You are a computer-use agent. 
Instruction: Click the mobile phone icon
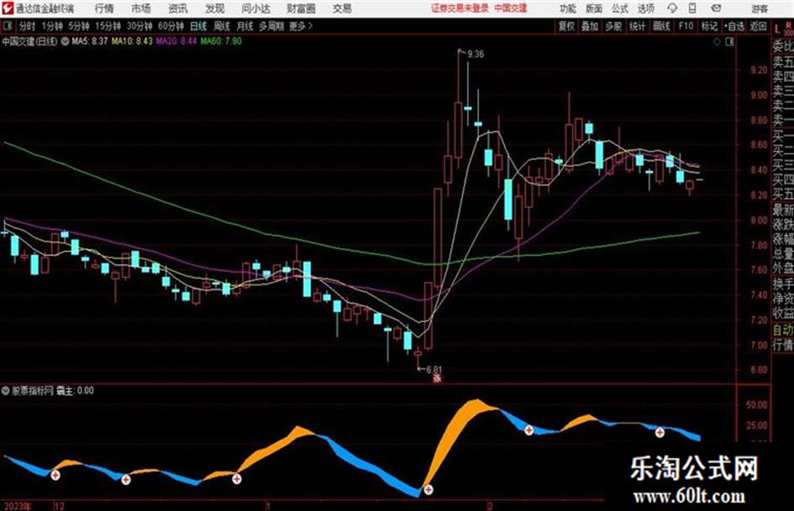point(692,8)
